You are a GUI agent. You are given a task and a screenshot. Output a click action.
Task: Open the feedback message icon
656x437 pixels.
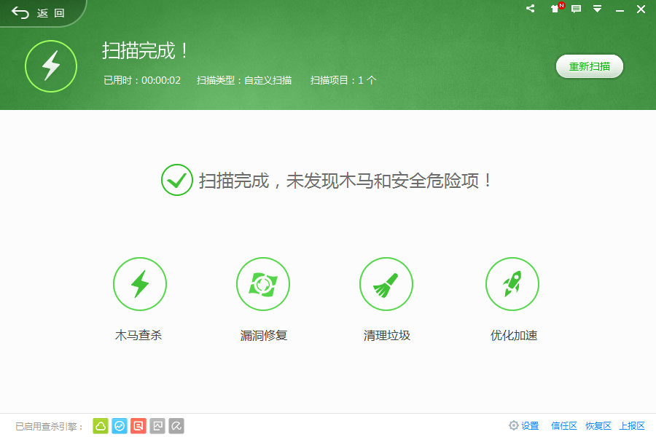click(x=576, y=9)
